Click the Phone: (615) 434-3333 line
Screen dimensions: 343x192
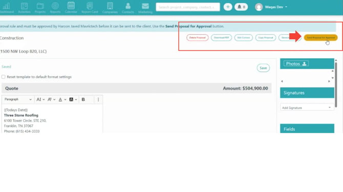22,131
